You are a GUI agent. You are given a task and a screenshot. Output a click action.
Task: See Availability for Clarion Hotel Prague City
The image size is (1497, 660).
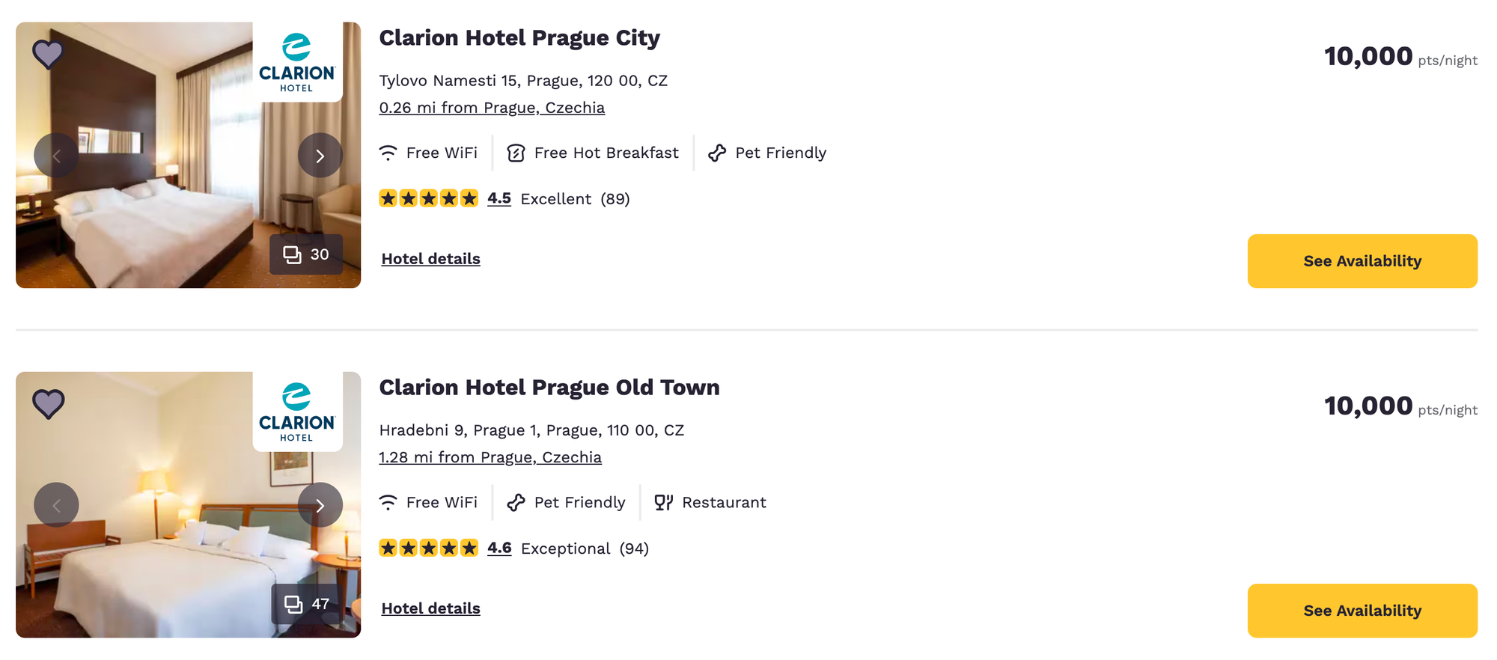[x=1362, y=261]
